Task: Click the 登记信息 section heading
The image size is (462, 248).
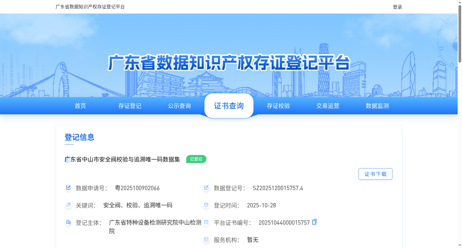Action: pyautogui.click(x=79, y=137)
